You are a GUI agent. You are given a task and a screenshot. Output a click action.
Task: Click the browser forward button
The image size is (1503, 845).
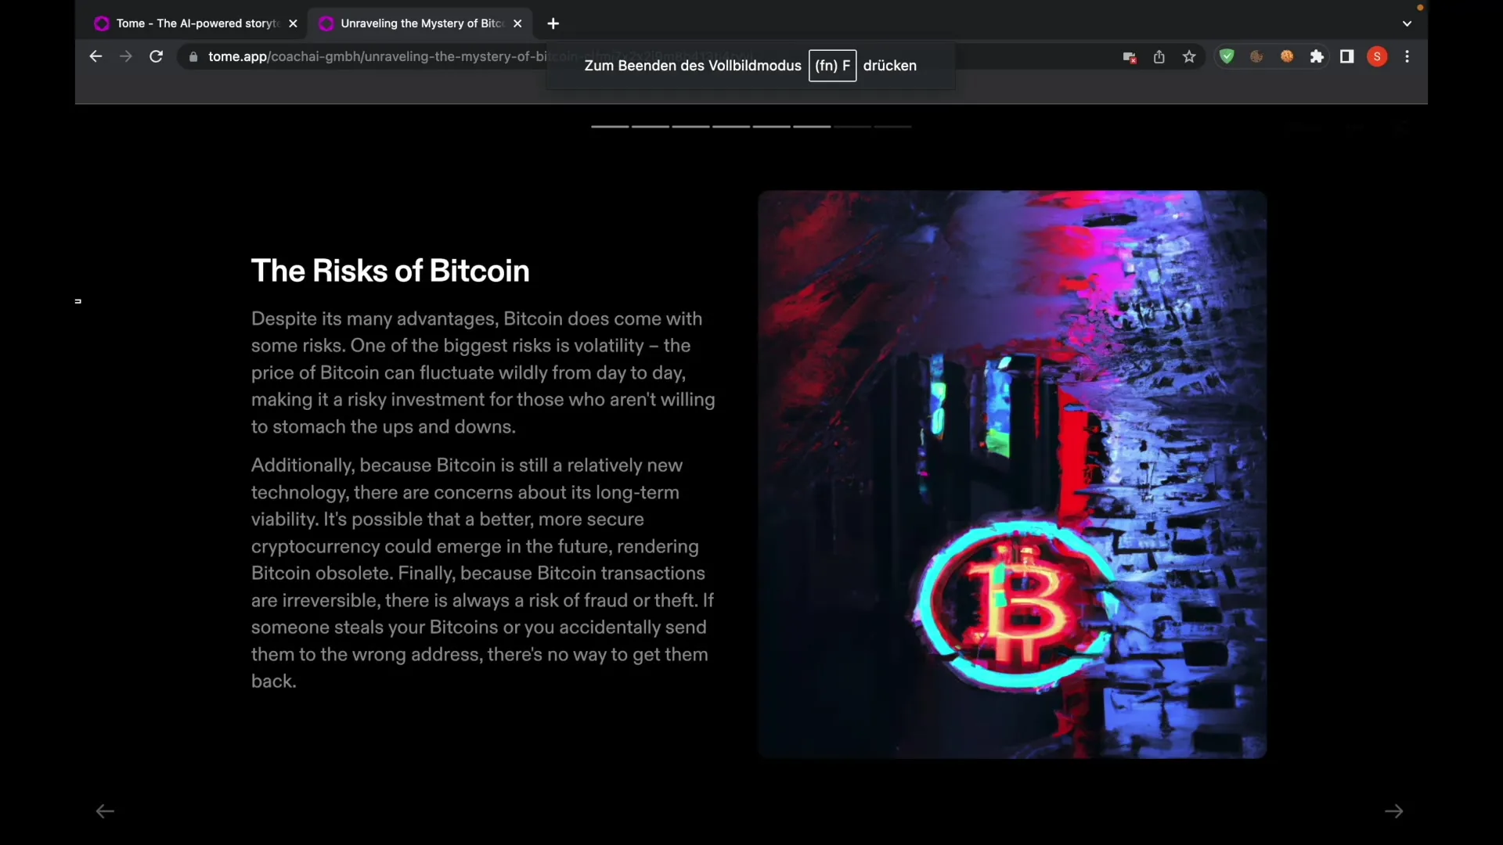pos(126,56)
